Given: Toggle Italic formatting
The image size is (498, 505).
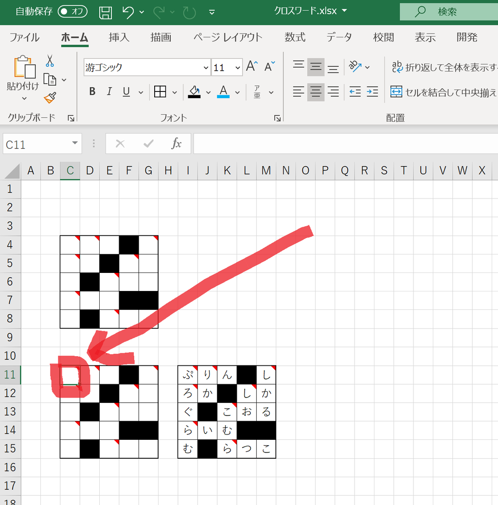Looking at the screenshot, I should [109, 92].
